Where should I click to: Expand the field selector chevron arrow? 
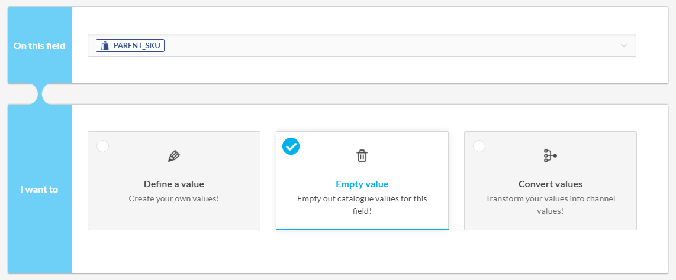623,45
